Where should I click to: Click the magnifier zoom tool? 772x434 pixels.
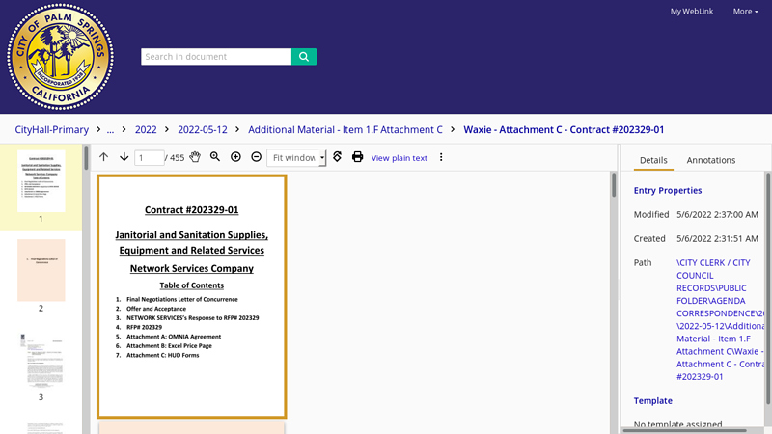click(x=215, y=157)
